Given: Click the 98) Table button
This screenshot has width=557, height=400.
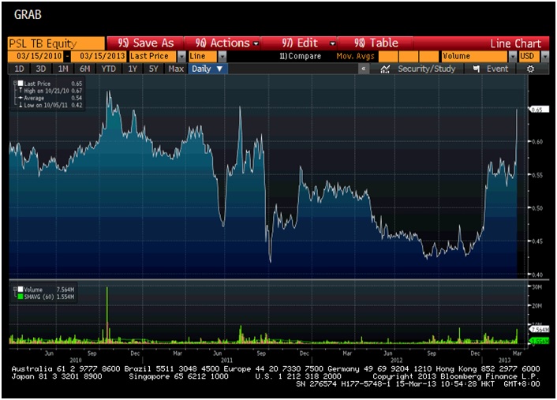Looking at the screenshot, I should 376,43.
